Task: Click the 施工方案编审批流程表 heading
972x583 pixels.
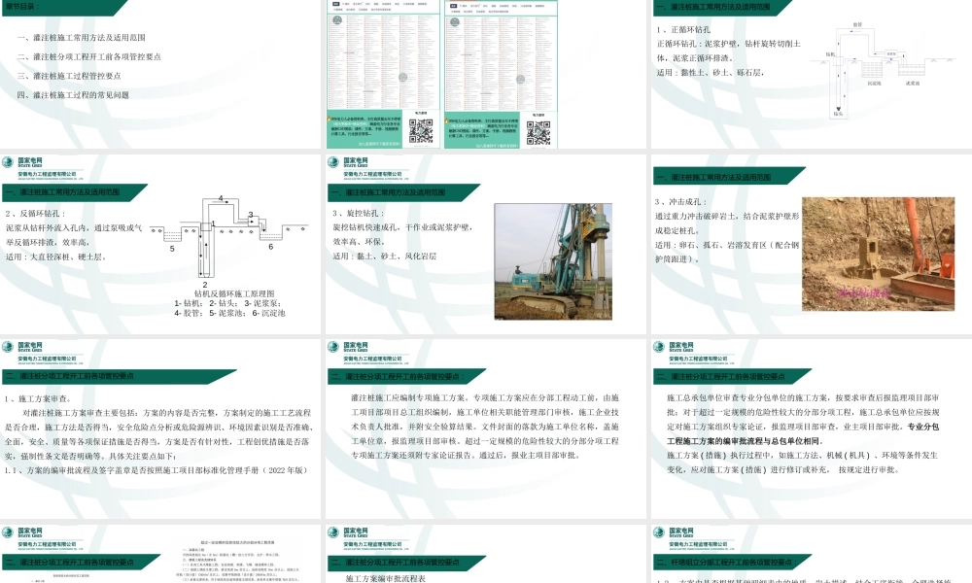Action: point(387,577)
